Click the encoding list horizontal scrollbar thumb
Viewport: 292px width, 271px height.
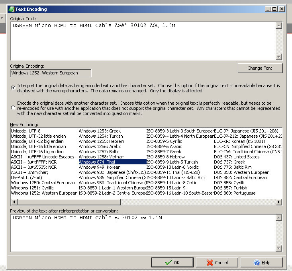pos(69,202)
